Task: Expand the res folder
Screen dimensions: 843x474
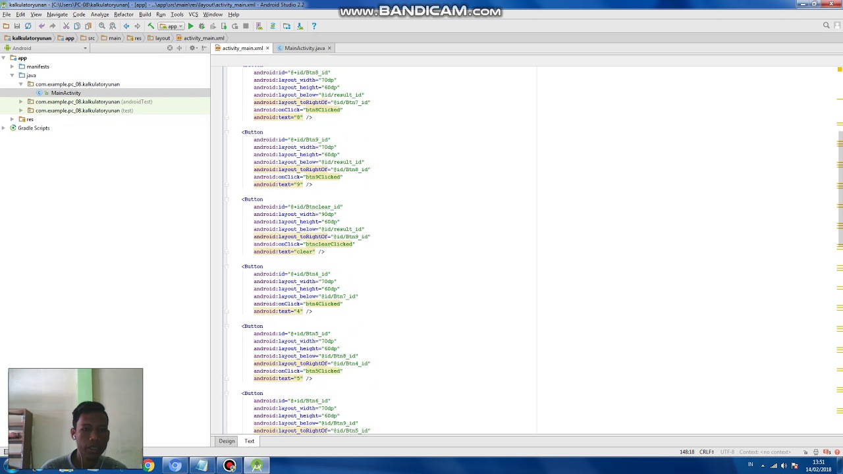Action: [x=13, y=119]
